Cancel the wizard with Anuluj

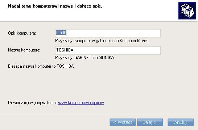tap(181, 122)
